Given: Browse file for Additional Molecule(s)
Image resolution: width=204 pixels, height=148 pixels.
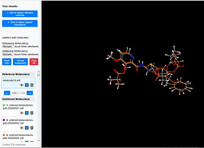Looking at the screenshot, I should tap(8, 54).
